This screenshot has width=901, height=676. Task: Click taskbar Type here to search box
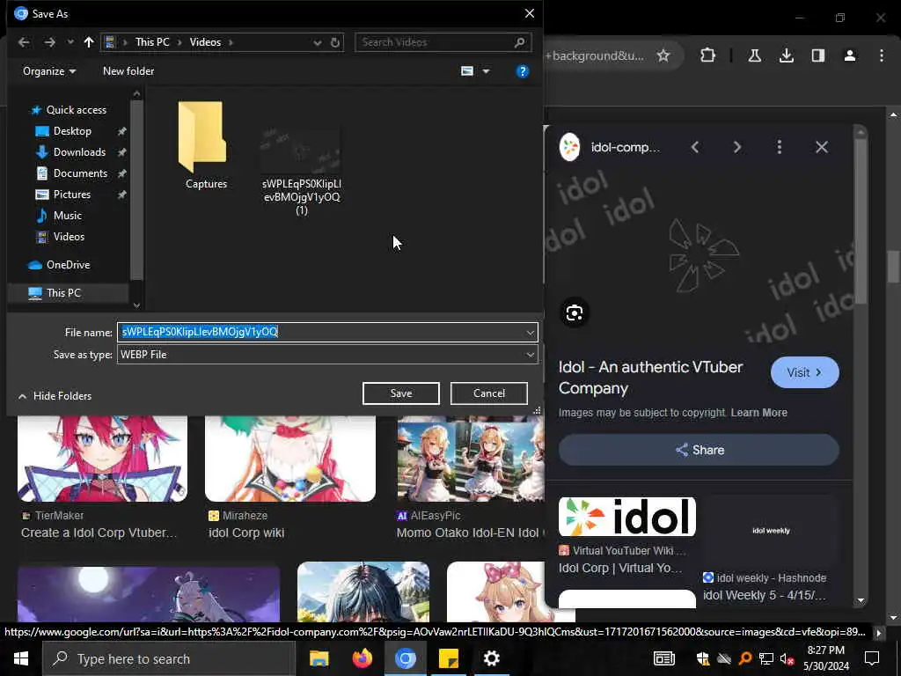click(x=169, y=658)
